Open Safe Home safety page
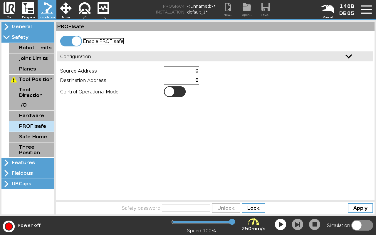 coord(31,137)
